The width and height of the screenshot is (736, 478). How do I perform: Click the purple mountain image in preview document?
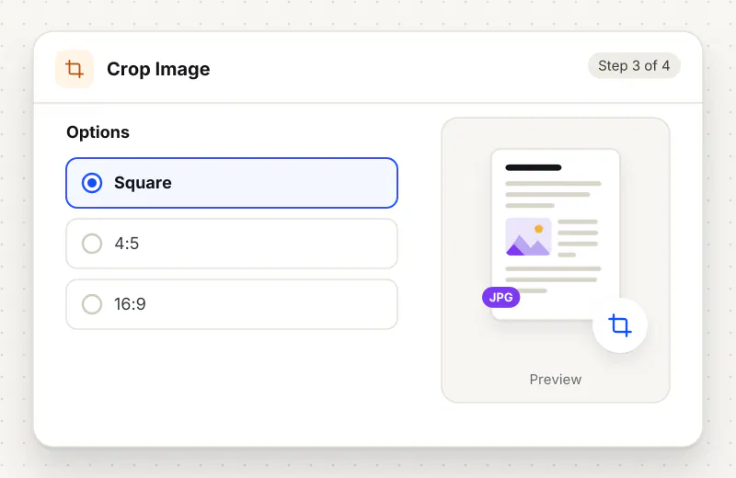coord(528,237)
